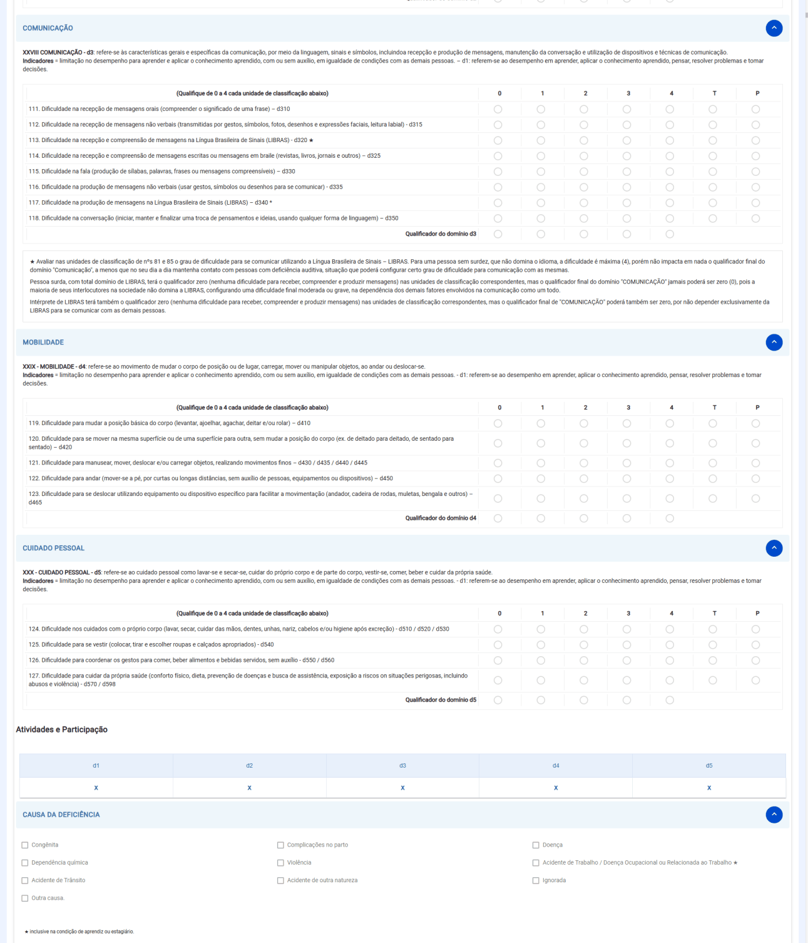Click the d3 header in Atividades e Participação
The width and height of the screenshot is (808, 943).
click(402, 766)
